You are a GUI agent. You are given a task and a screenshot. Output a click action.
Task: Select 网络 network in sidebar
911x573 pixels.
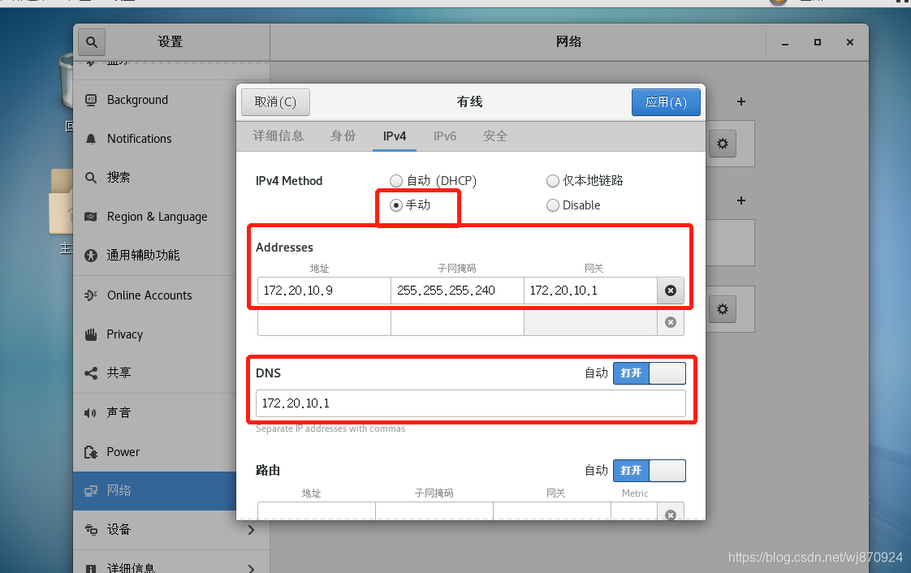(155, 491)
